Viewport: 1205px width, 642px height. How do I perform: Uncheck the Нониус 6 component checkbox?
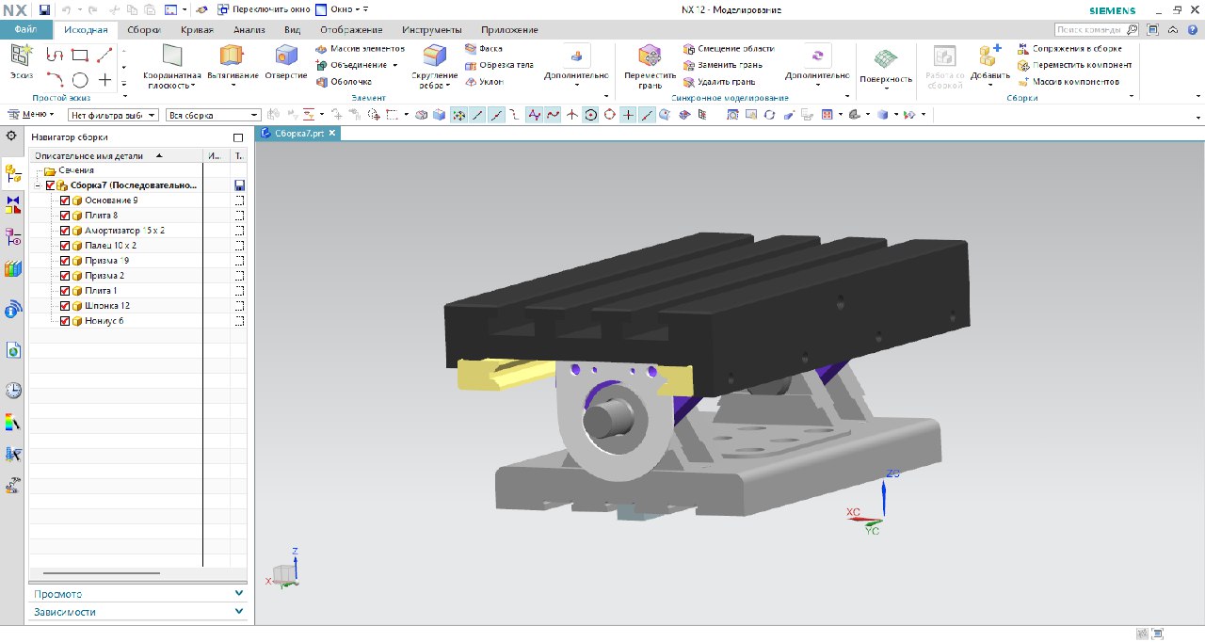click(65, 321)
